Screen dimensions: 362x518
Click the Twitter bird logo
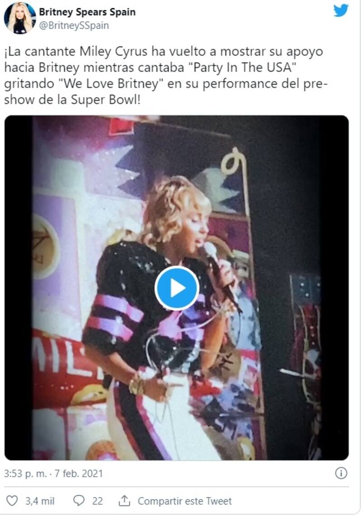341,10
